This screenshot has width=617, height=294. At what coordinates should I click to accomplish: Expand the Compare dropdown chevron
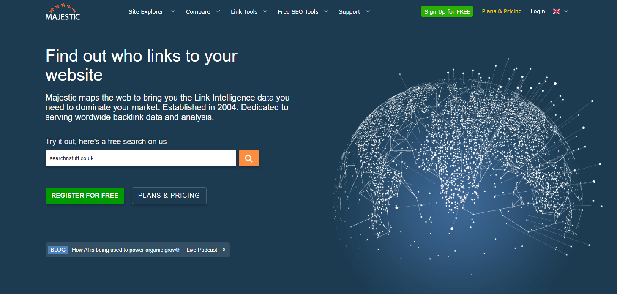(x=218, y=11)
